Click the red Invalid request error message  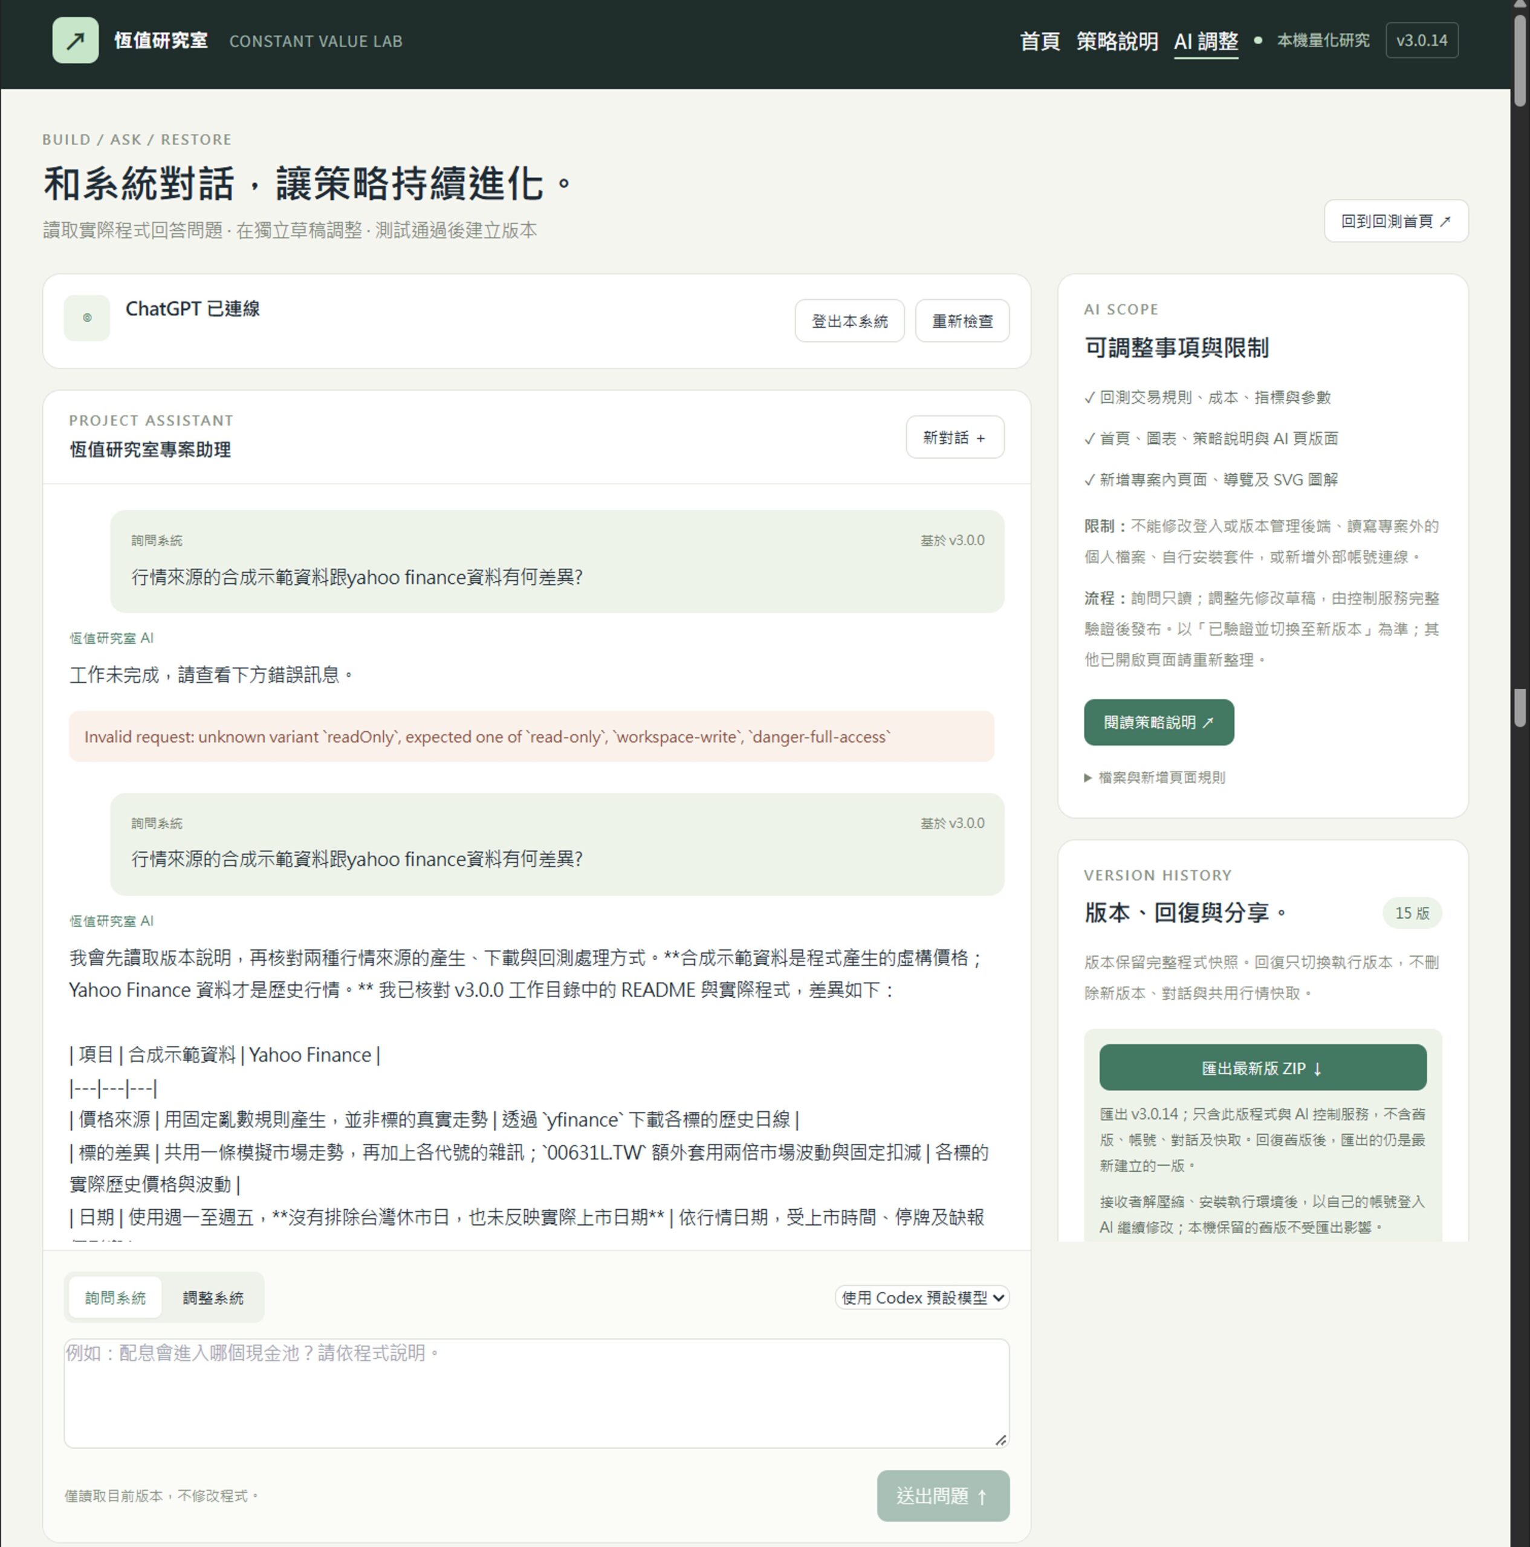point(532,737)
